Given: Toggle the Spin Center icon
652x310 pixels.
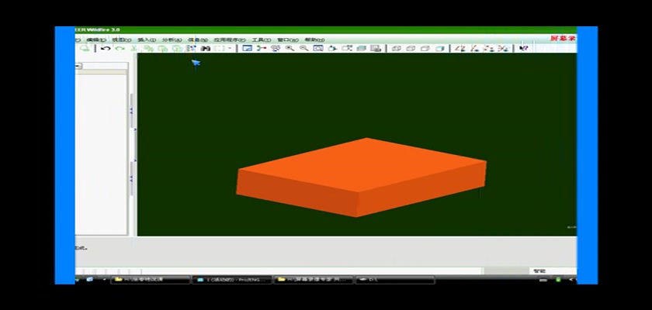Looking at the screenshot, I should [262, 49].
